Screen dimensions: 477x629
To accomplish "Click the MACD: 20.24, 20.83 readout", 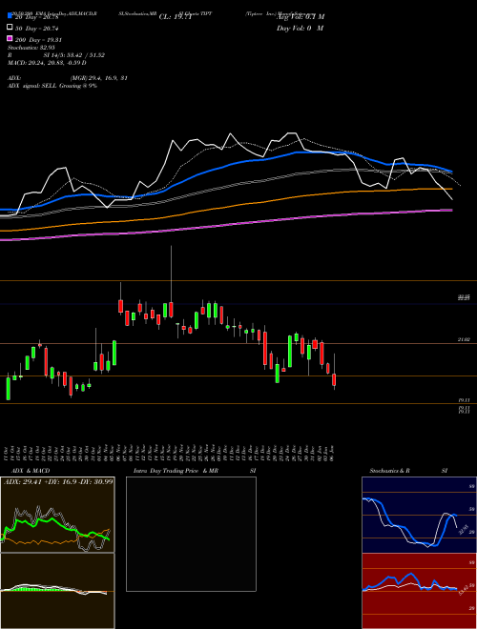I will 47,63.
